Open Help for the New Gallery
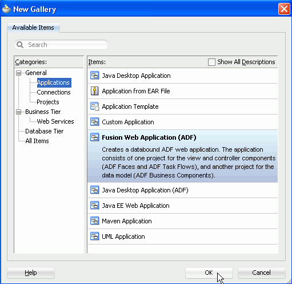The height and width of the screenshot is (284, 292). point(31,273)
